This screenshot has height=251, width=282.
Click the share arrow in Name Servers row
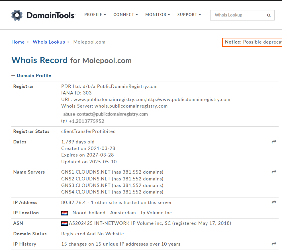coord(274,172)
